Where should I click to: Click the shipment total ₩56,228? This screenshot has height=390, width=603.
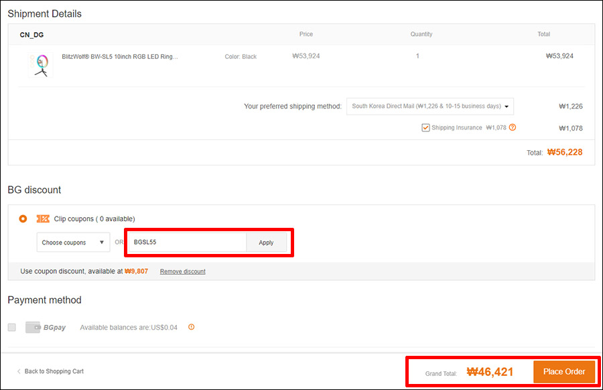point(565,152)
